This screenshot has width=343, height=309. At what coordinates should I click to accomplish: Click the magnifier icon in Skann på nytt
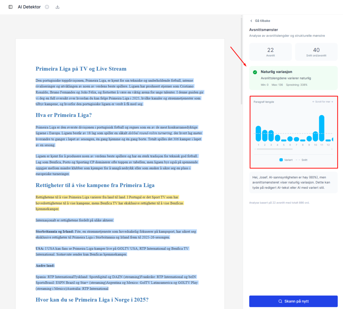tap(280, 301)
